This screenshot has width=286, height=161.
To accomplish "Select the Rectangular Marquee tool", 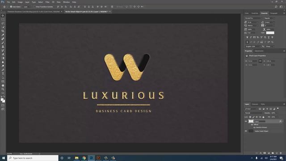I will [3, 19].
